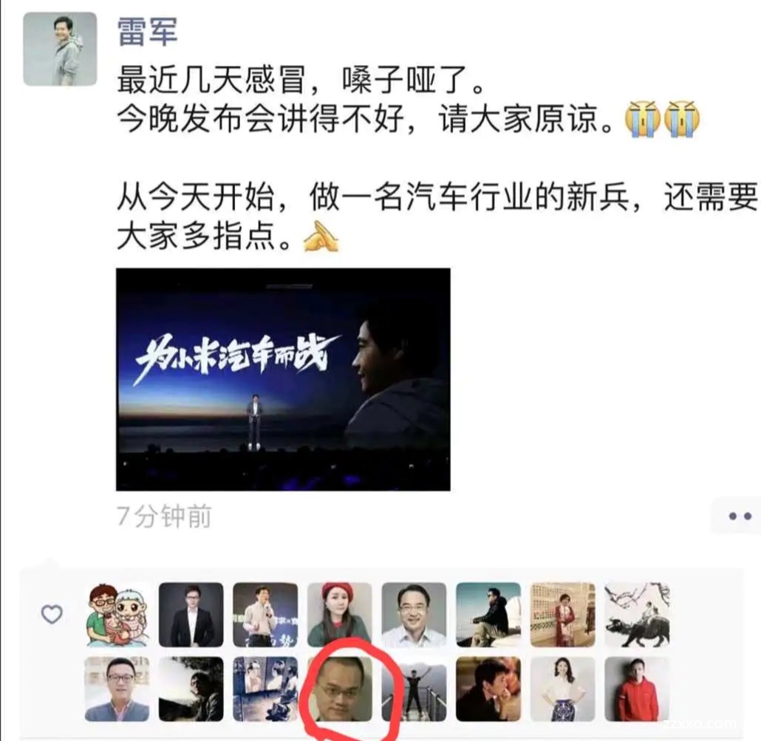Open the glasses man in gray jacket avatar
Image resolution: width=761 pixels, height=741 pixels.
(x=117, y=689)
